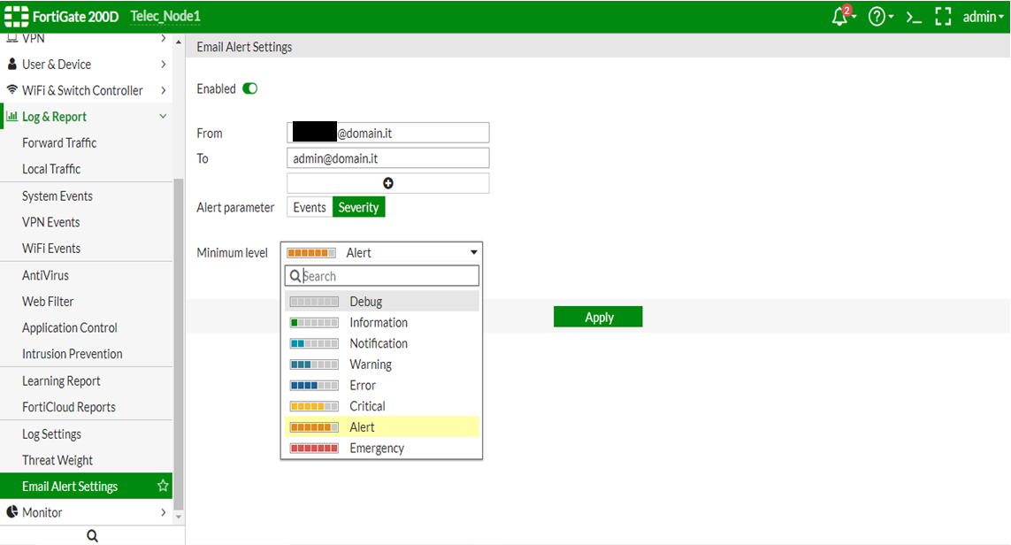
Task: Launch the CLI console icon
Action: [x=914, y=17]
